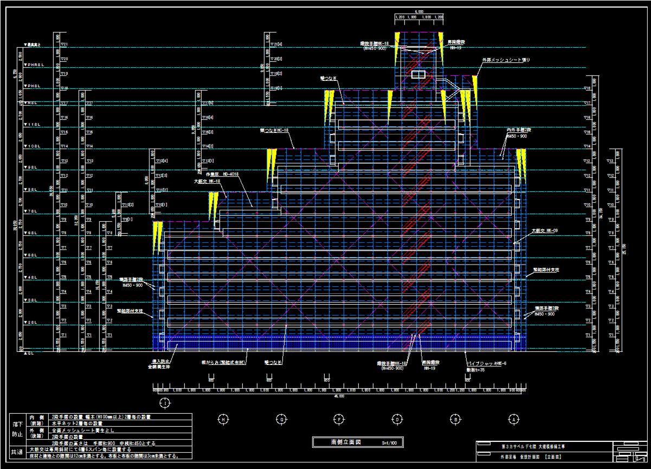Image resolution: width=651 pixels, height=469 pixels.
Task: Click the 10SL floor level marker
Action: coord(33,146)
